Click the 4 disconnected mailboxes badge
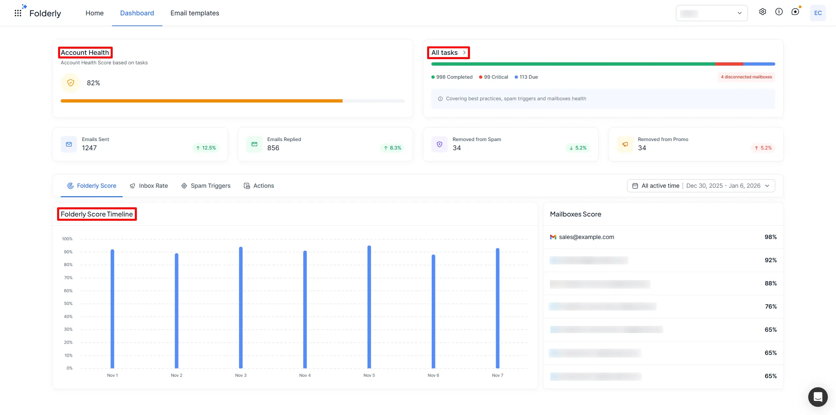This screenshot has height=415, width=836. 746,77
